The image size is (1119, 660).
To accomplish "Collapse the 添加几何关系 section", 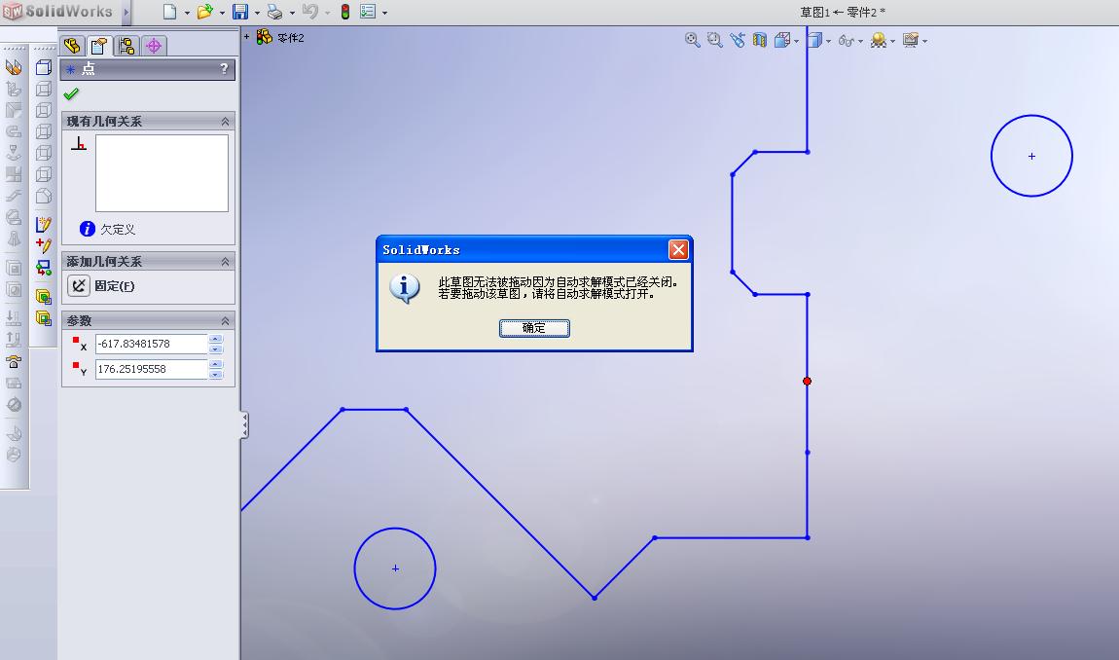I will coord(225,262).
